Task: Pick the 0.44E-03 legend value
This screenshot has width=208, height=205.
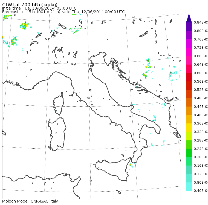Action: tap(201, 106)
